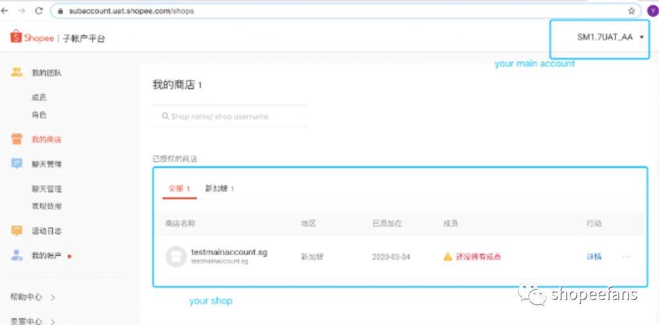This screenshot has height=325, width=659.
Task: Open 角色 in the sidebar
Action: tap(39, 114)
